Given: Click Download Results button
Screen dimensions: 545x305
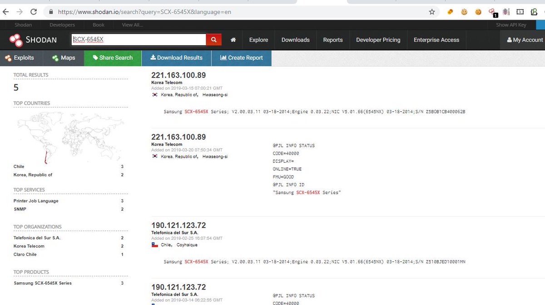Looking at the screenshot, I should [x=176, y=58].
